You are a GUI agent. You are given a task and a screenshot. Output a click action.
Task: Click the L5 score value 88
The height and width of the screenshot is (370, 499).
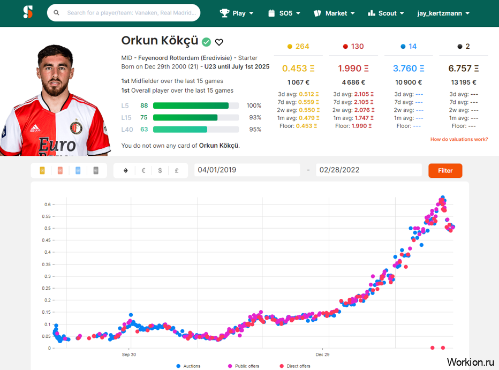pos(144,105)
